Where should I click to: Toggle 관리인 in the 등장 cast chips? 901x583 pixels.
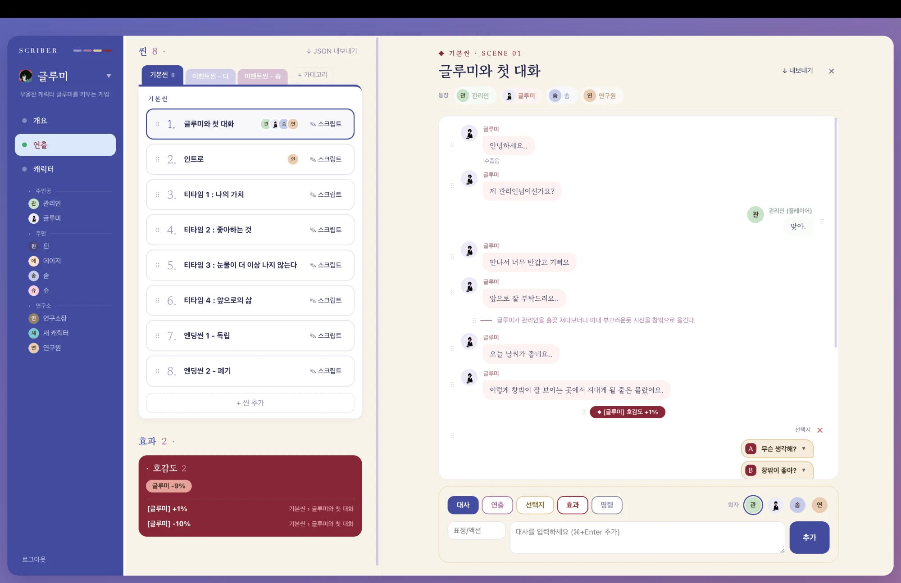[x=475, y=96]
